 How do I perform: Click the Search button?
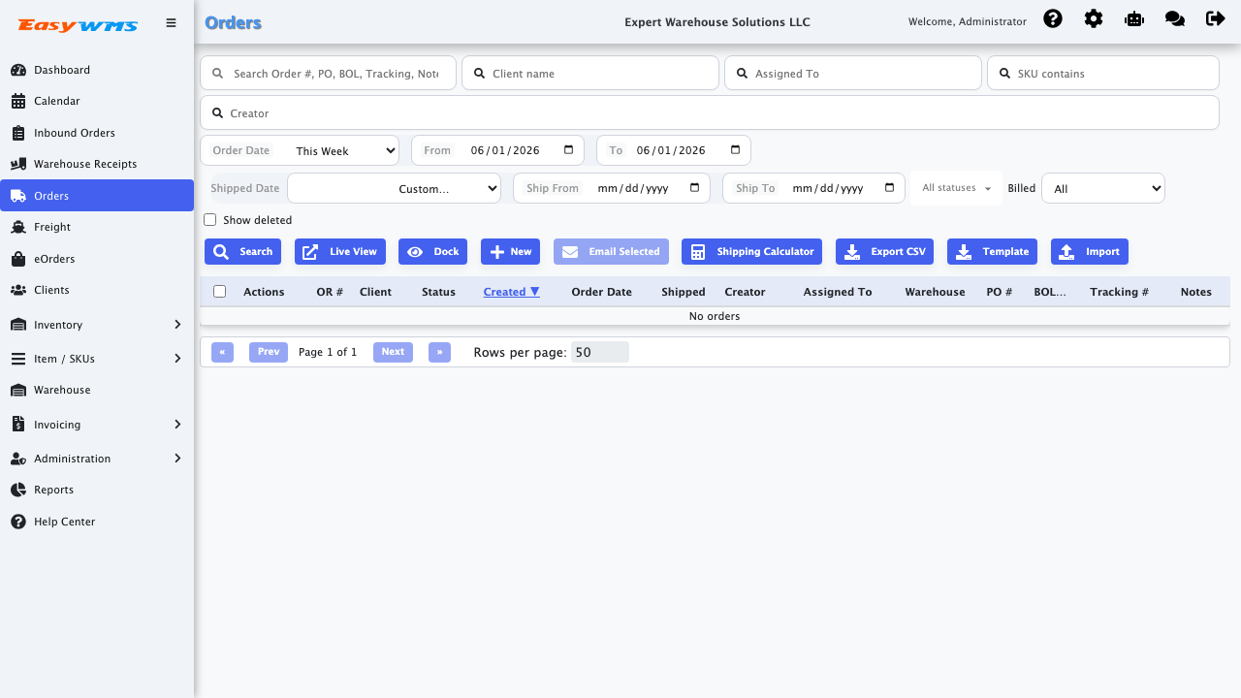coord(242,252)
